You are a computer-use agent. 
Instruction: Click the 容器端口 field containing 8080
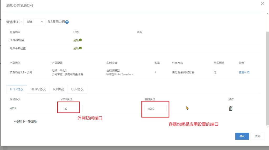coord(155,109)
